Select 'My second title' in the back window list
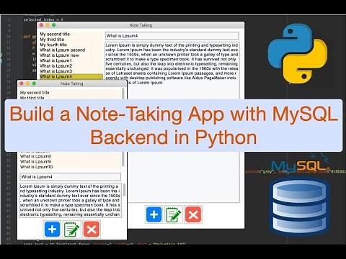 click(x=55, y=34)
